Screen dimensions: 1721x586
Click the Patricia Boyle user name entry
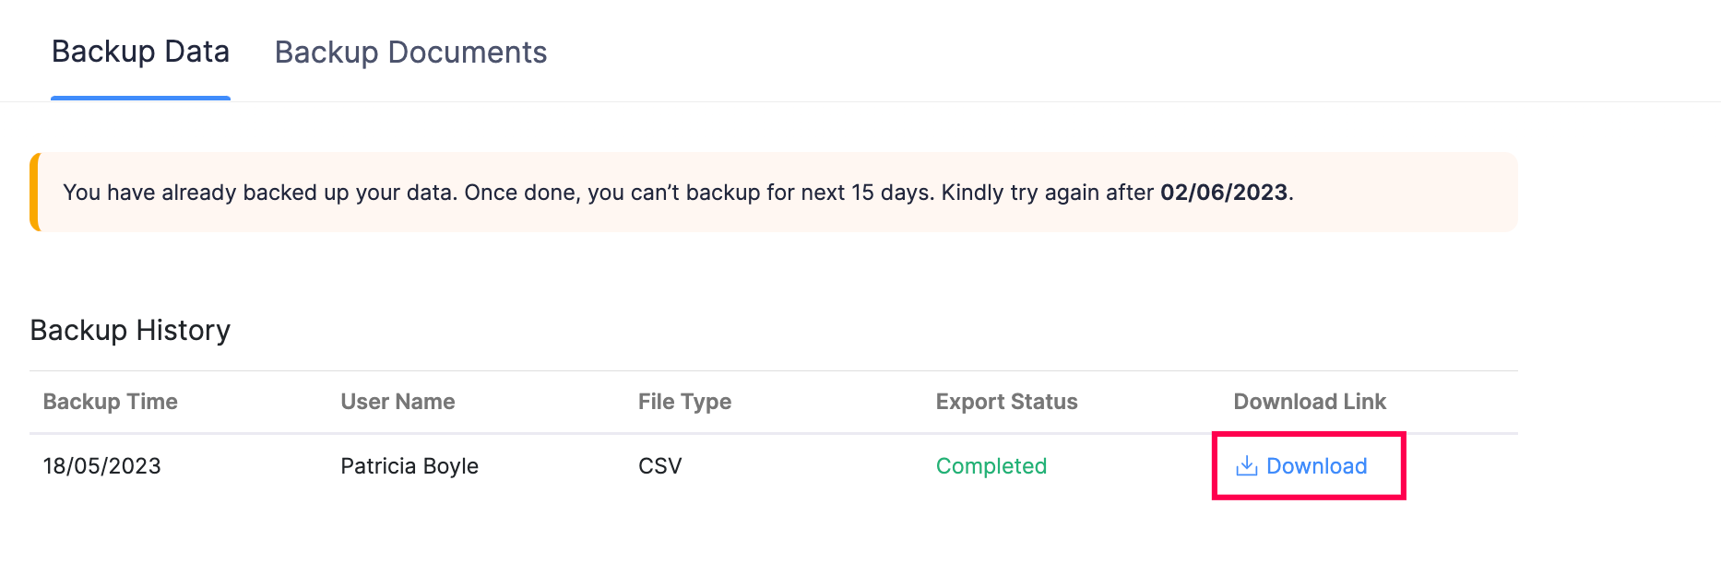(x=409, y=466)
